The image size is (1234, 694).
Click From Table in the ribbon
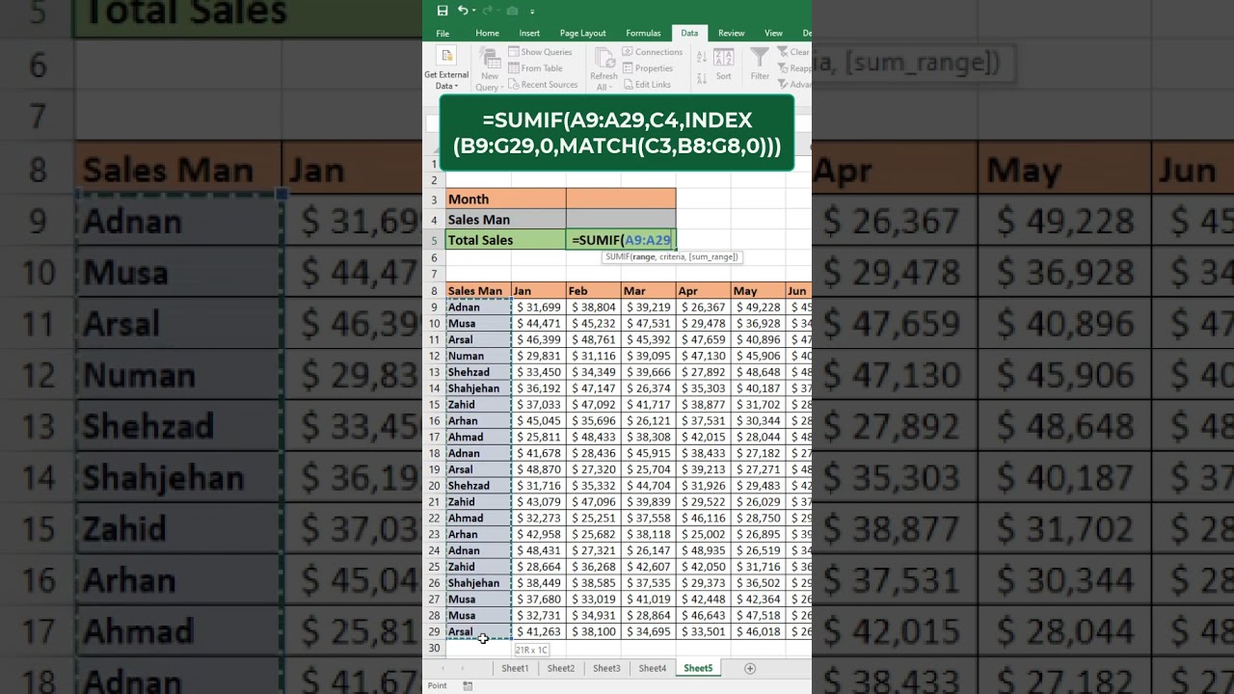pyautogui.click(x=536, y=68)
